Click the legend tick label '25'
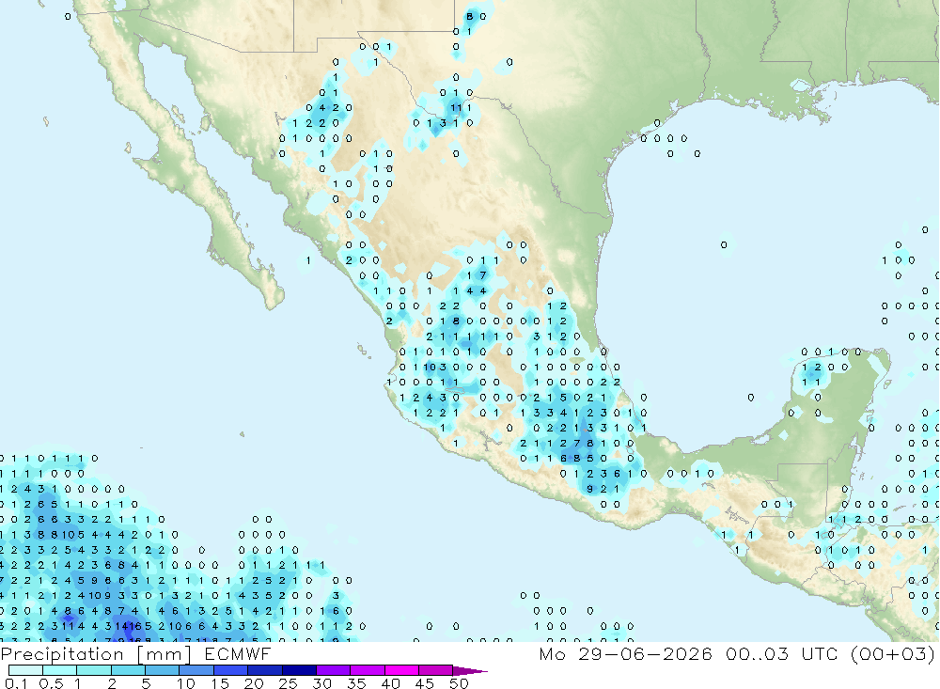The height and width of the screenshot is (689, 940). coord(288,683)
